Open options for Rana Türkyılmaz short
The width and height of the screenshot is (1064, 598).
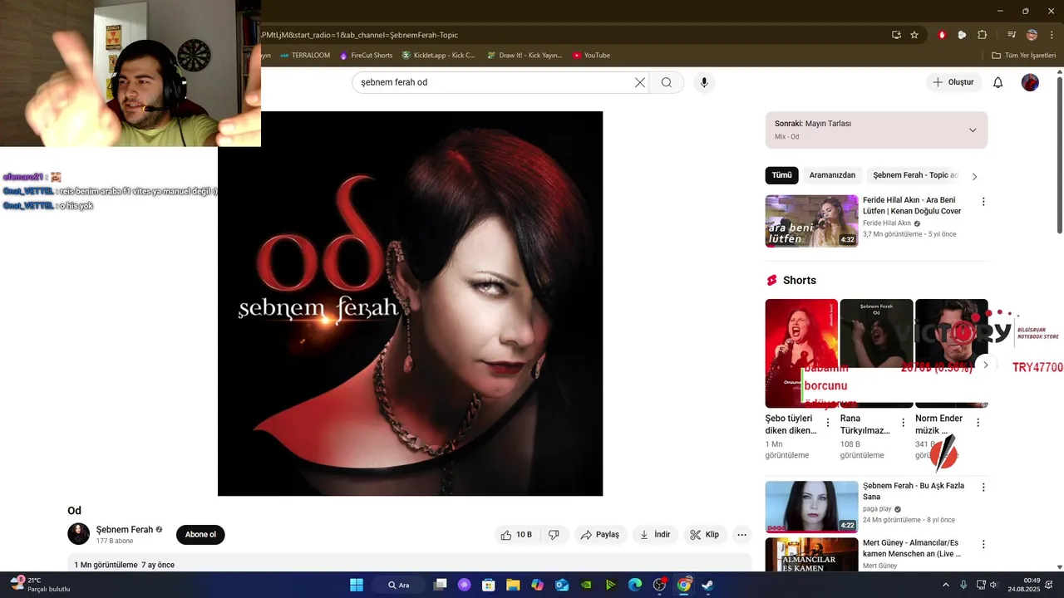coord(903,423)
